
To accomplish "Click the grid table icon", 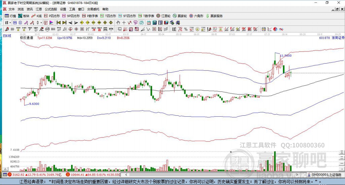I will [263, 29].
